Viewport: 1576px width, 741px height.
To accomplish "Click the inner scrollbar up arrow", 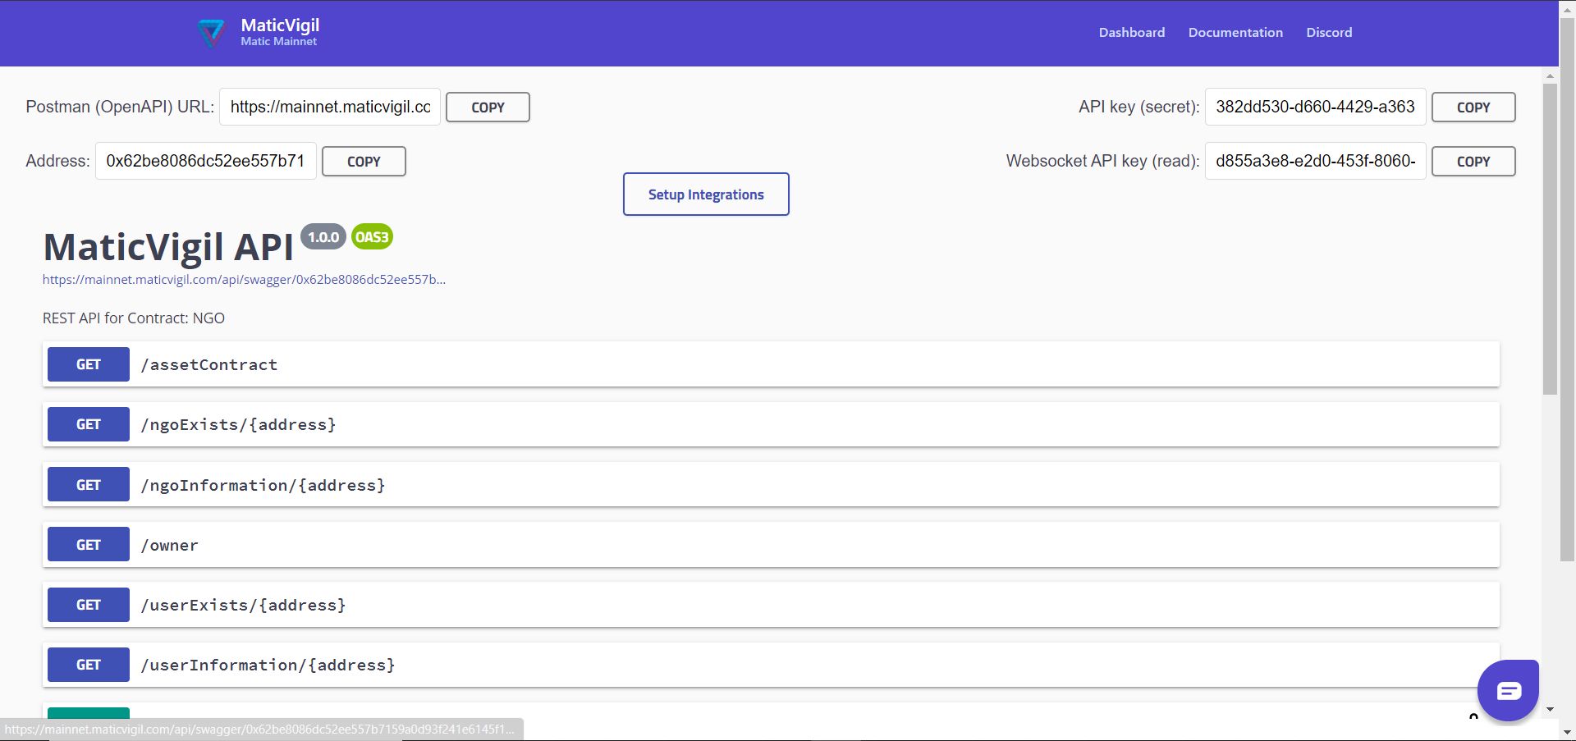I will point(1550,76).
